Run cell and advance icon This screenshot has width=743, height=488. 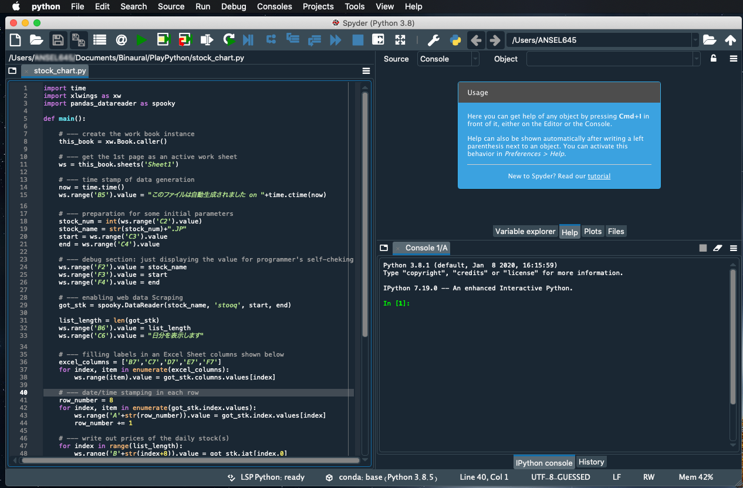click(x=185, y=40)
